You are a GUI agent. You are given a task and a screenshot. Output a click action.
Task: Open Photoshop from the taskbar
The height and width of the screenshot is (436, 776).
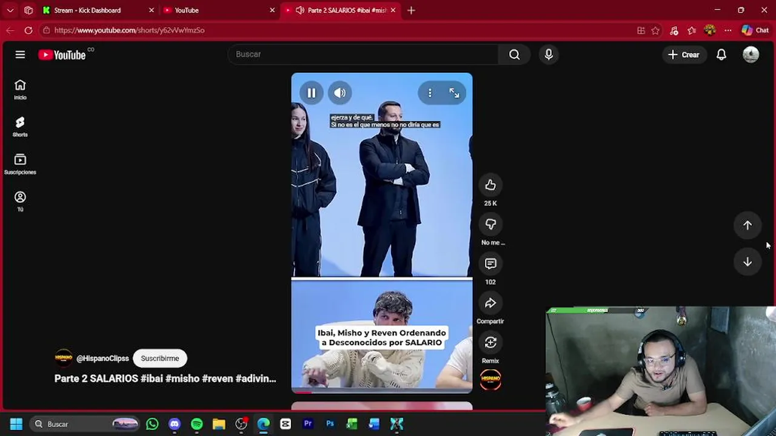pyautogui.click(x=330, y=424)
